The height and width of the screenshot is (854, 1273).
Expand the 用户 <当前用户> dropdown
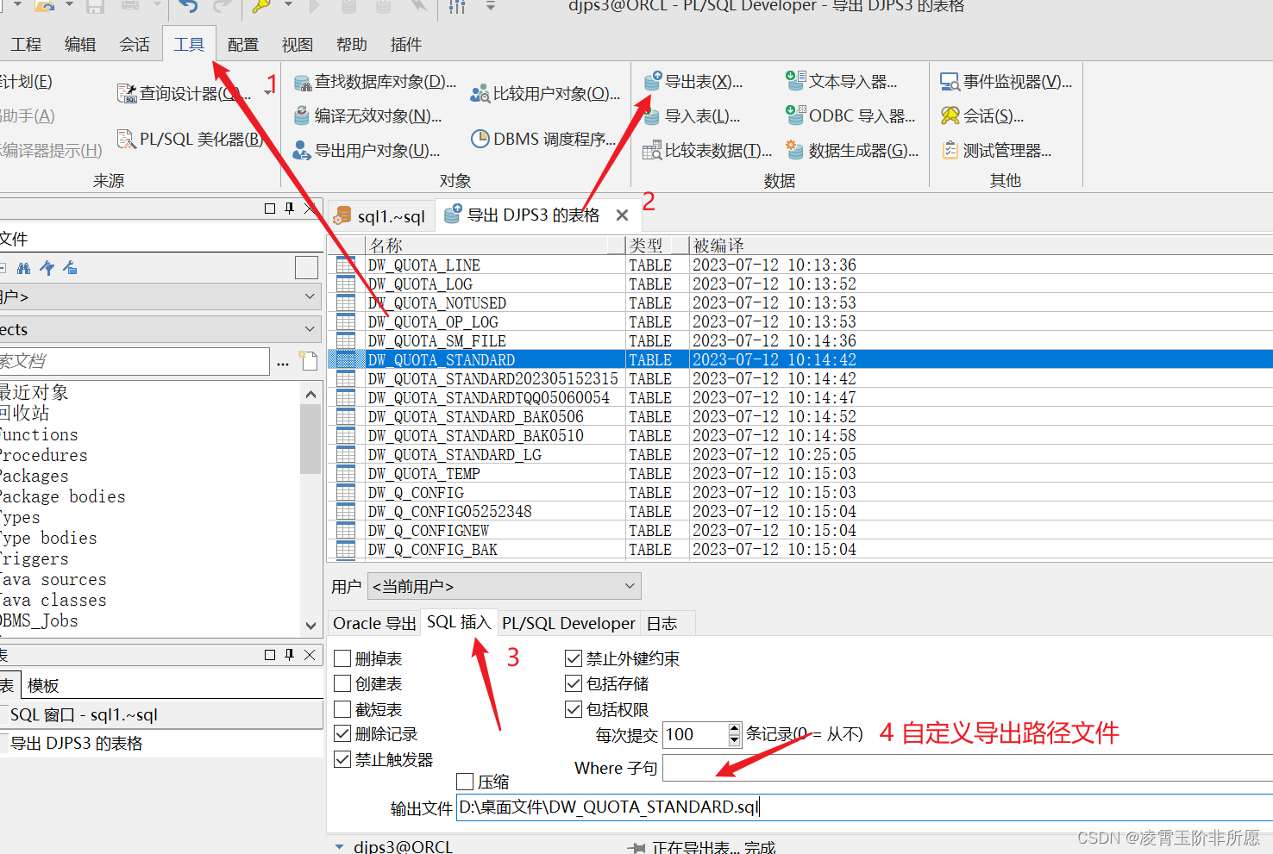(630, 586)
